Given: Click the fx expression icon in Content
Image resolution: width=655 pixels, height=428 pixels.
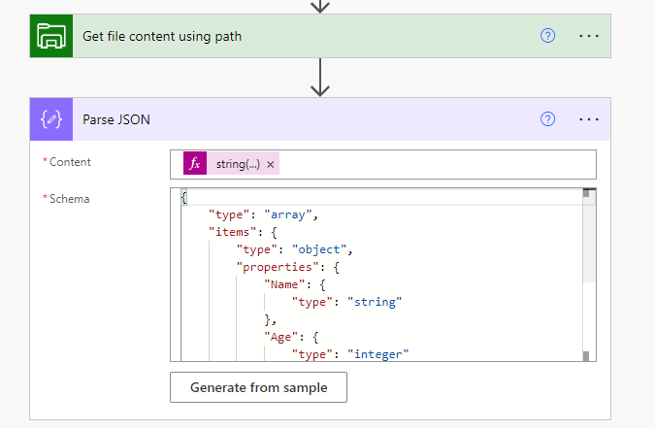Looking at the screenshot, I should 195,164.
